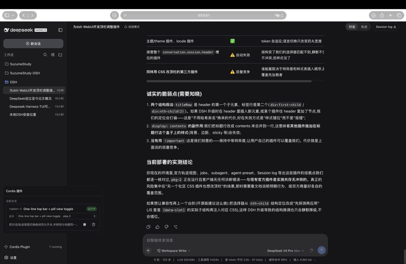Click Cordis 插件 panel header
Viewport: 406px width, 264px height.
point(14,191)
